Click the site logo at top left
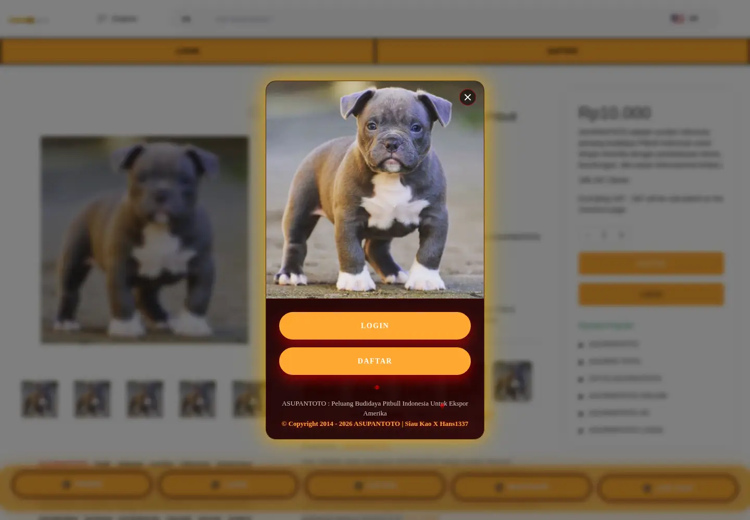Screen dimensions: 750x520 [x=28, y=20]
